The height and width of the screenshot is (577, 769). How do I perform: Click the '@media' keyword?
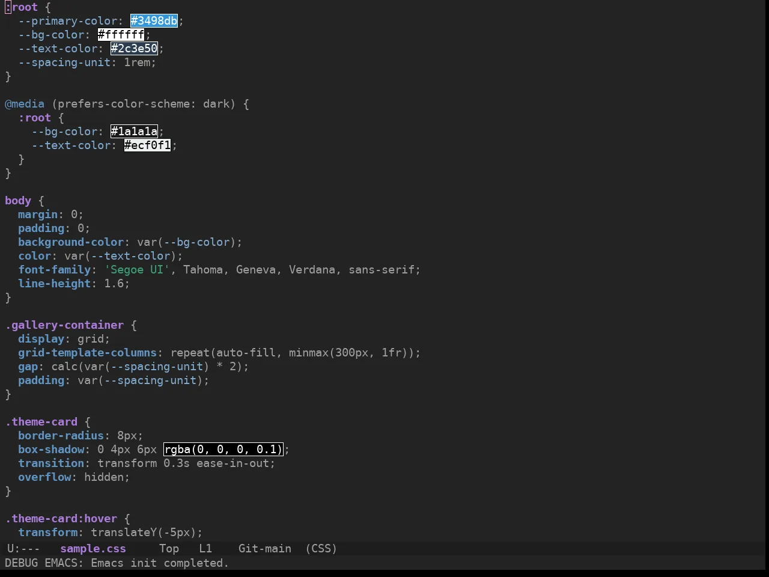tap(25, 104)
